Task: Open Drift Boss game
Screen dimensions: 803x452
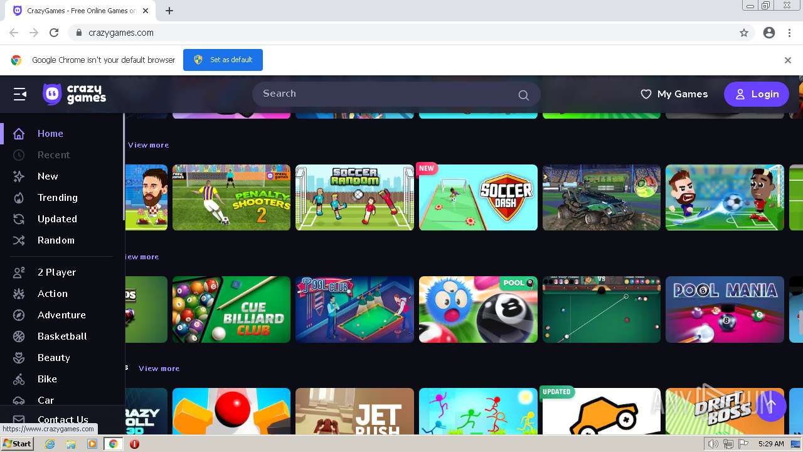Action: pyautogui.click(x=725, y=411)
